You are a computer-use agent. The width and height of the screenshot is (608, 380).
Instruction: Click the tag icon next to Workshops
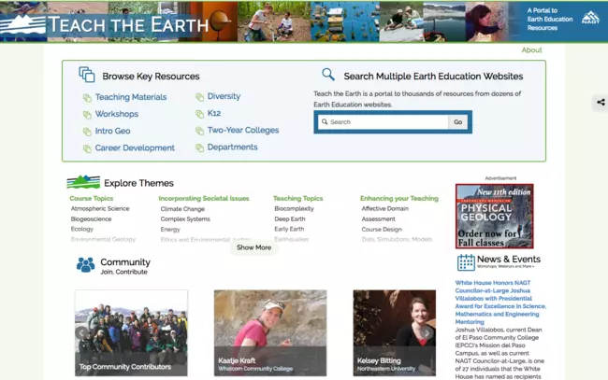pyautogui.click(x=87, y=115)
